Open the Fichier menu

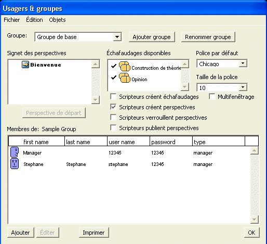(12, 20)
